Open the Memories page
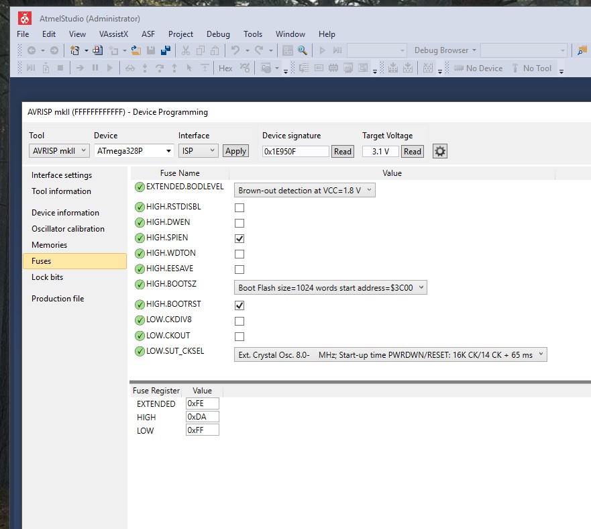The height and width of the screenshot is (529, 591). point(50,245)
